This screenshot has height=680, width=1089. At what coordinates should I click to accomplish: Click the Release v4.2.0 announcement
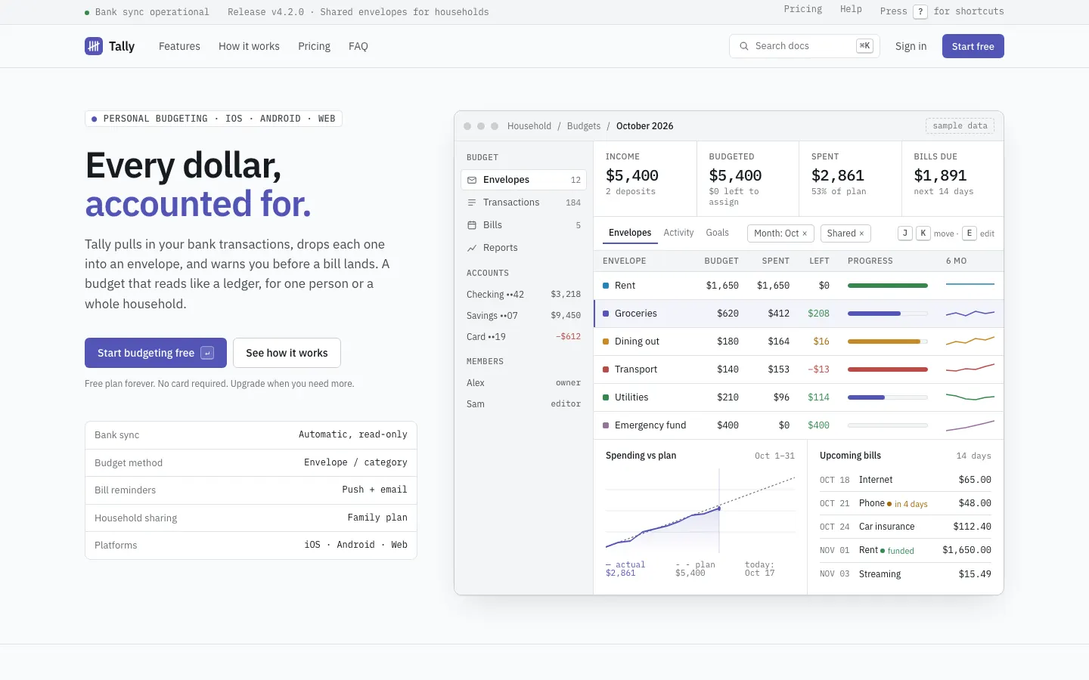tap(358, 12)
